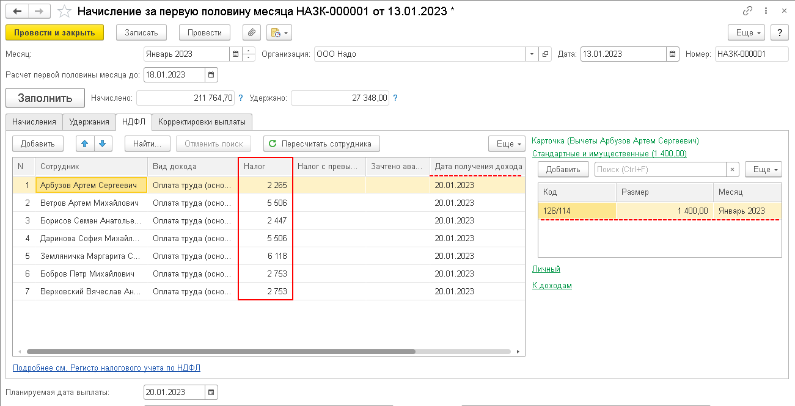Image resolution: width=795 pixels, height=406 pixels.
Task: Click deduction size 1 400,00 cell
Action: [x=665, y=211]
